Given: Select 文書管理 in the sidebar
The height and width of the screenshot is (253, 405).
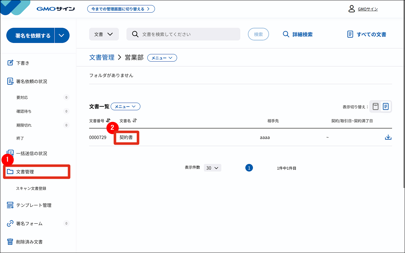Looking at the screenshot, I should 25,172.
